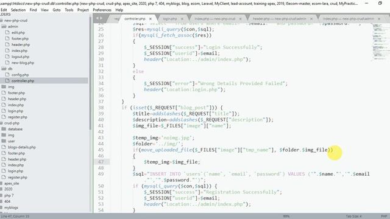This screenshot has height=219, width=390.
Task: Change the Tab Size: 4 setting
Action: tap(353, 217)
